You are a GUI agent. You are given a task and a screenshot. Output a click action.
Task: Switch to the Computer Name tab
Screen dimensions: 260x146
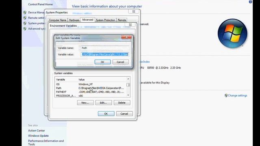[x=58, y=20]
